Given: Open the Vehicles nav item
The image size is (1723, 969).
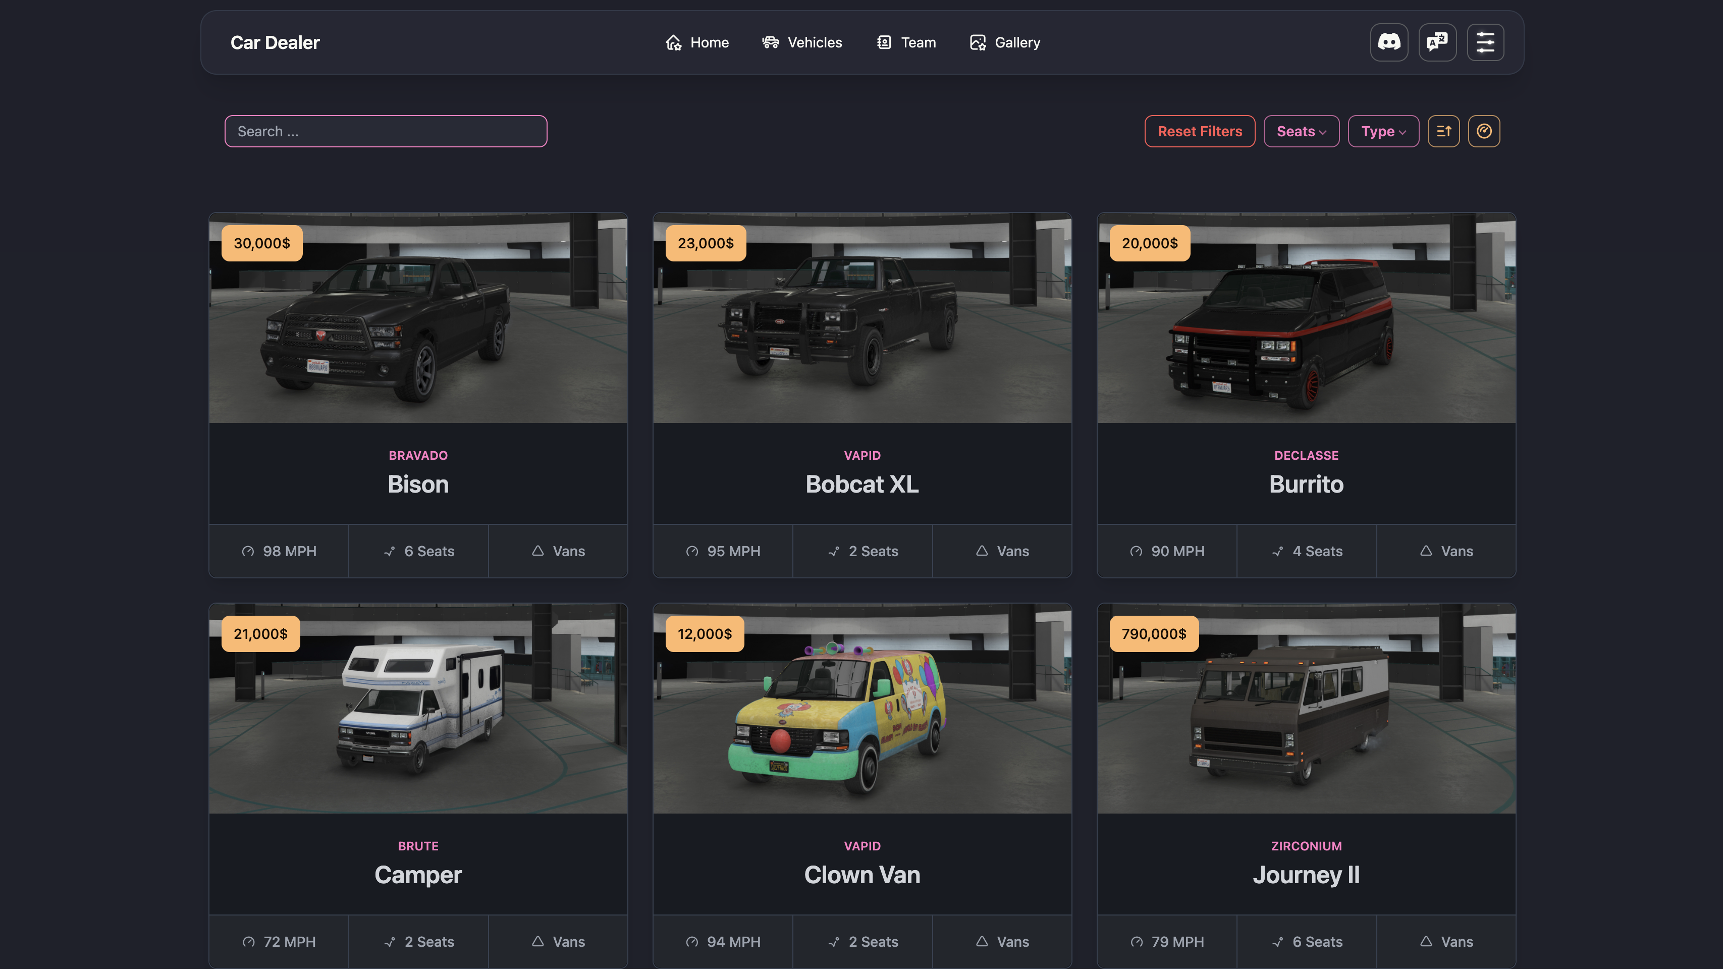Looking at the screenshot, I should [802, 43].
